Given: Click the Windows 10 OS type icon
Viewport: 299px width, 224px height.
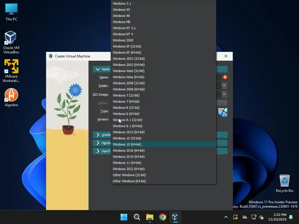Looking at the screenshot, I should (223, 112).
